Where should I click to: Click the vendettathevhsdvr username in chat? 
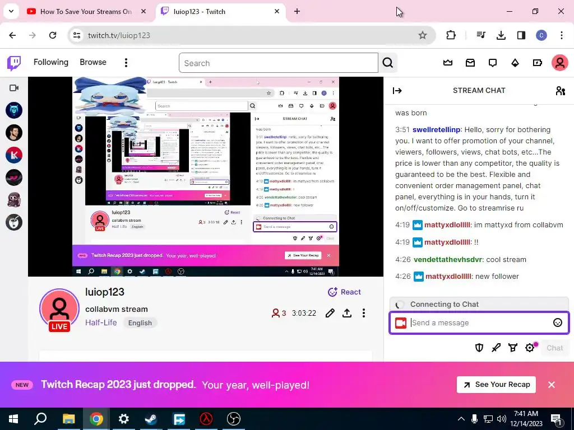[x=448, y=259]
